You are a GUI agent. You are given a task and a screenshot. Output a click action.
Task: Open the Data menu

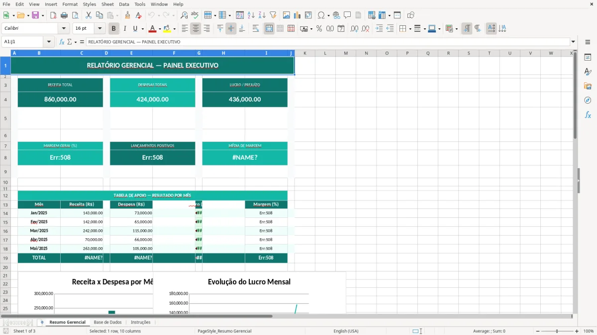click(124, 4)
